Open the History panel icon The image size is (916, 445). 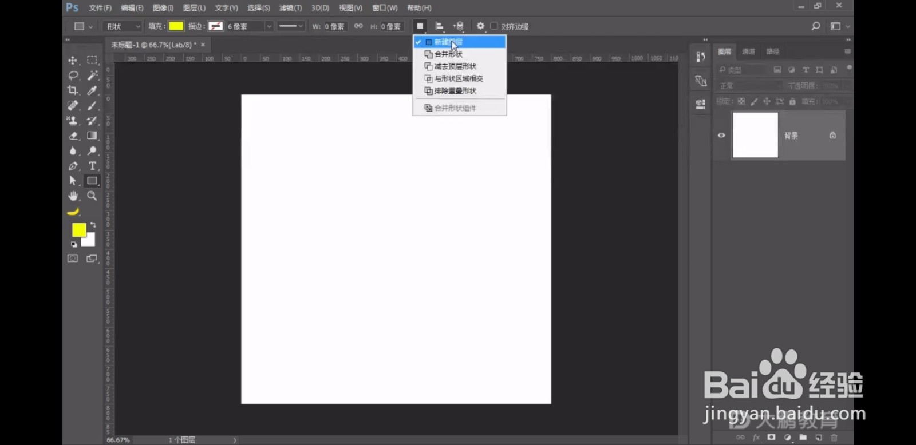[x=701, y=57]
